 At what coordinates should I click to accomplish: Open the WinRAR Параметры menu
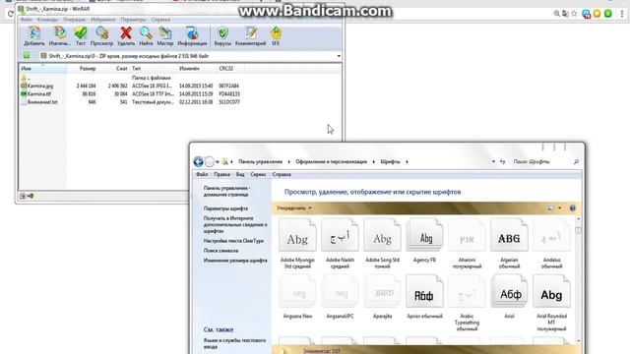click(x=134, y=20)
